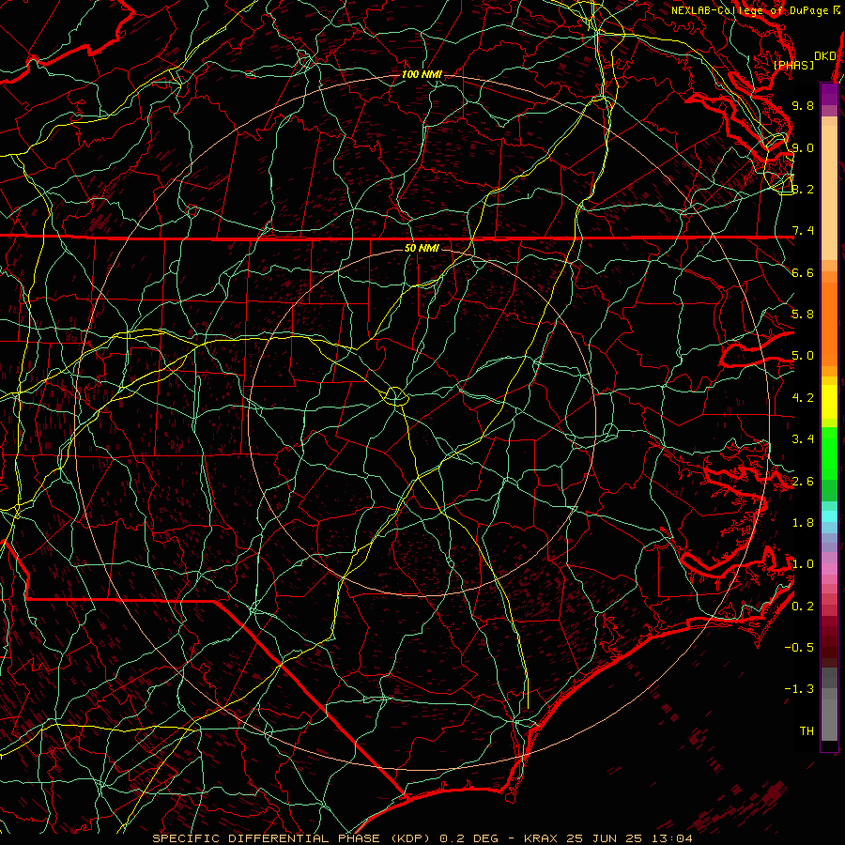
Task: Click the SPECIFIC DIFFERENTIAL PHASE (KDP) caption
Action: [x=293, y=838]
